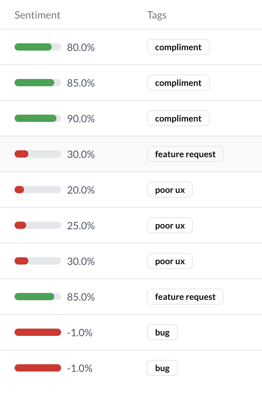Screen dimensions: 262x393
Task: Click the green sentiment bar for 80.0%
Action: click(x=37, y=47)
